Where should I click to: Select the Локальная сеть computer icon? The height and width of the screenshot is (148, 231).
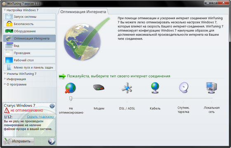(x=211, y=88)
